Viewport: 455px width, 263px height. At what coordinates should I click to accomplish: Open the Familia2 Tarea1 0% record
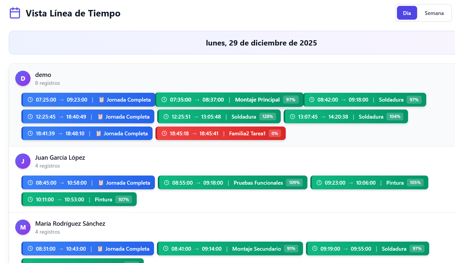click(x=220, y=134)
